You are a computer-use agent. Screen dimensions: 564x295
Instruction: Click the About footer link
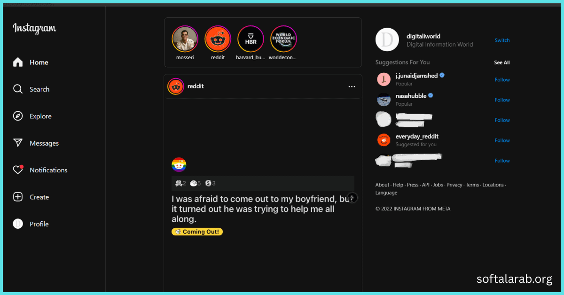[382, 185]
